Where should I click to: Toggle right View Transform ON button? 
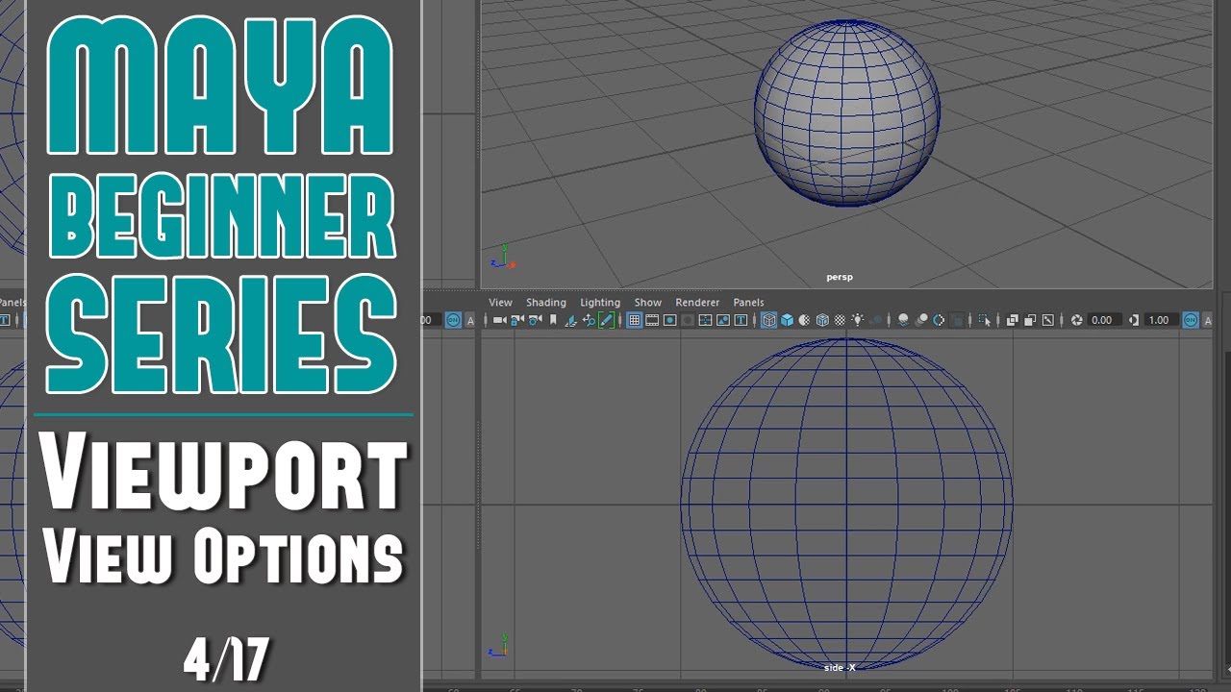pos(1191,320)
